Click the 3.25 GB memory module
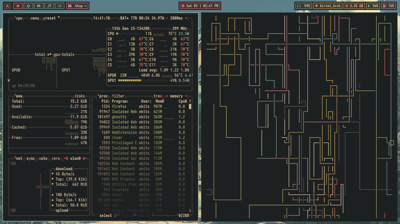The image size is (400, 224). pyautogui.click(x=354, y=6)
